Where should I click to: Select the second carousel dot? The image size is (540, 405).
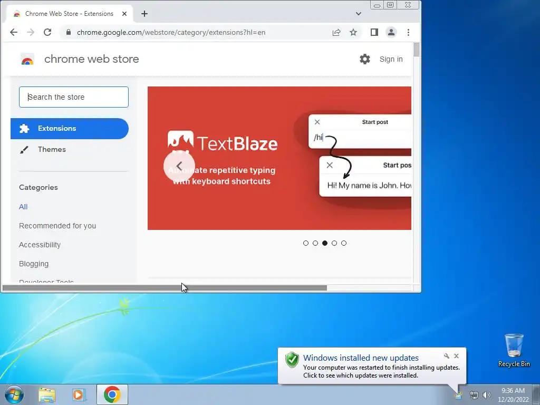(x=315, y=243)
